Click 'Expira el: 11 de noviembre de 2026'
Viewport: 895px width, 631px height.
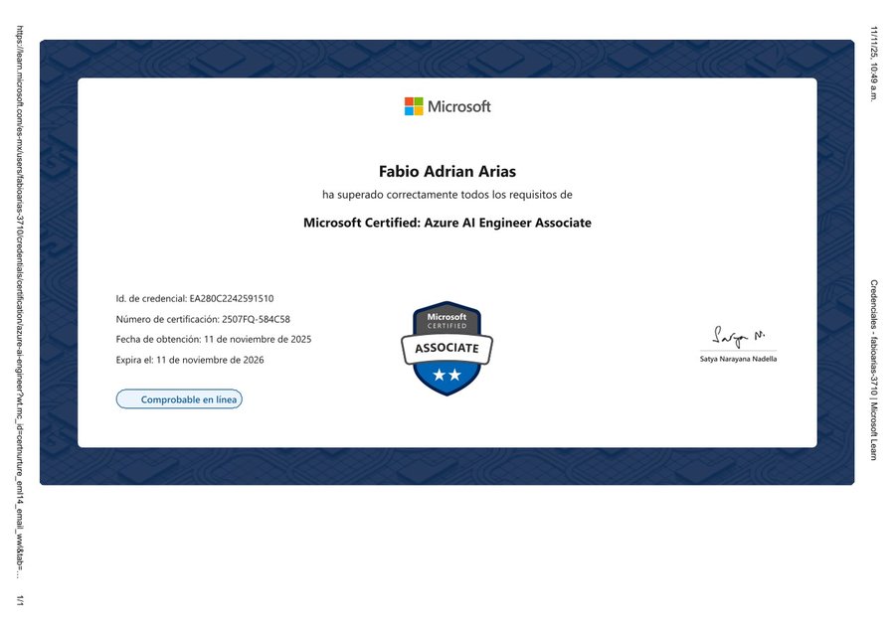click(190, 360)
